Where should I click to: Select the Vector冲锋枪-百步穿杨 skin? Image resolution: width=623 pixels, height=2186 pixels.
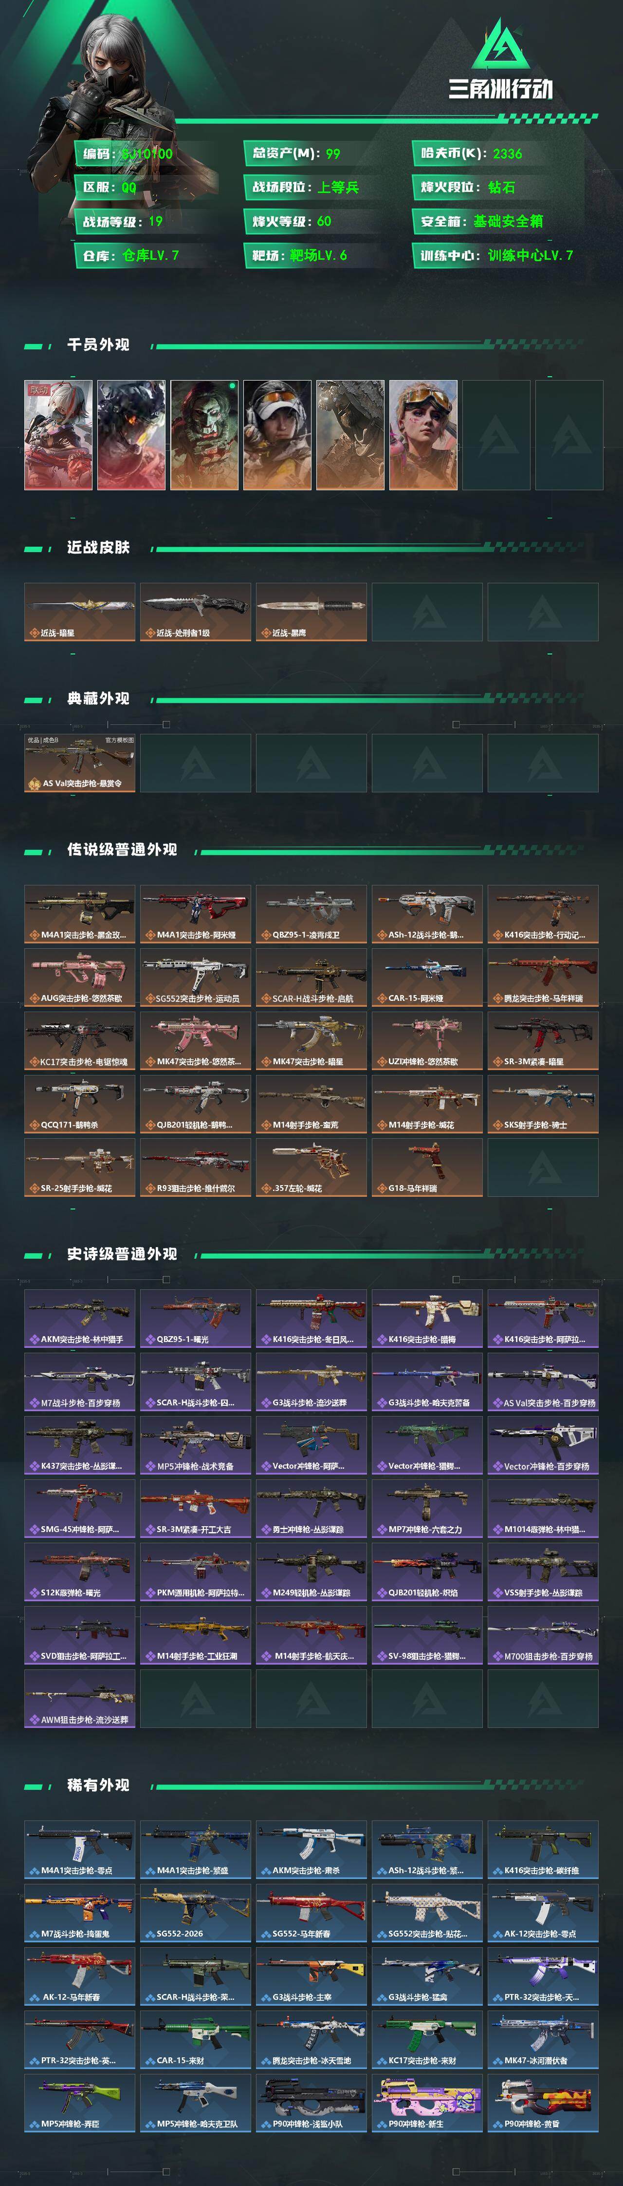tap(543, 1445)
